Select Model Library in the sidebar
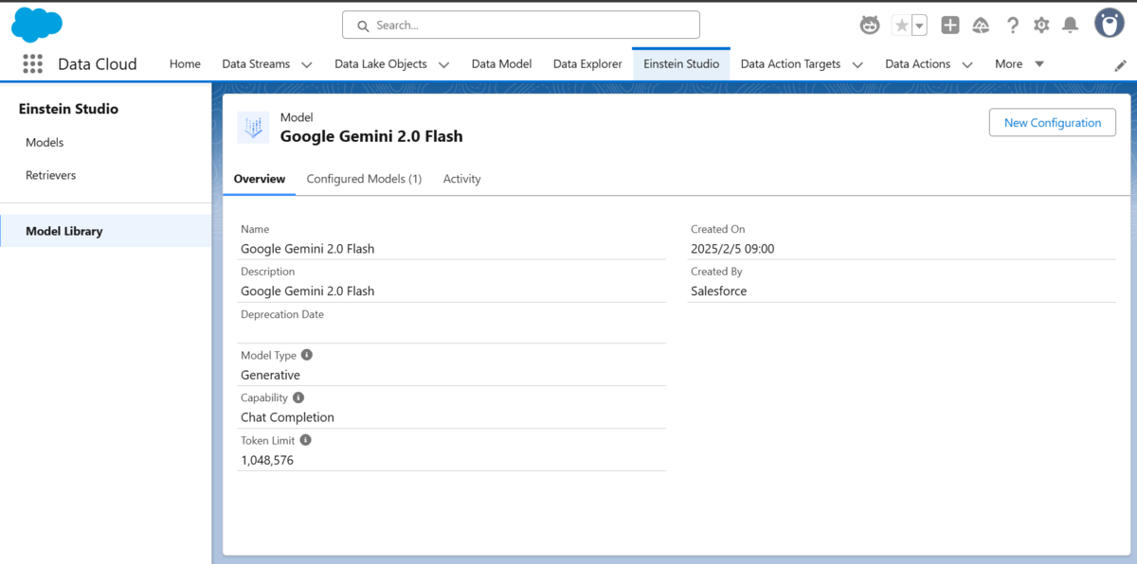Screen dimensions: 1137x564 coord(106,231)
